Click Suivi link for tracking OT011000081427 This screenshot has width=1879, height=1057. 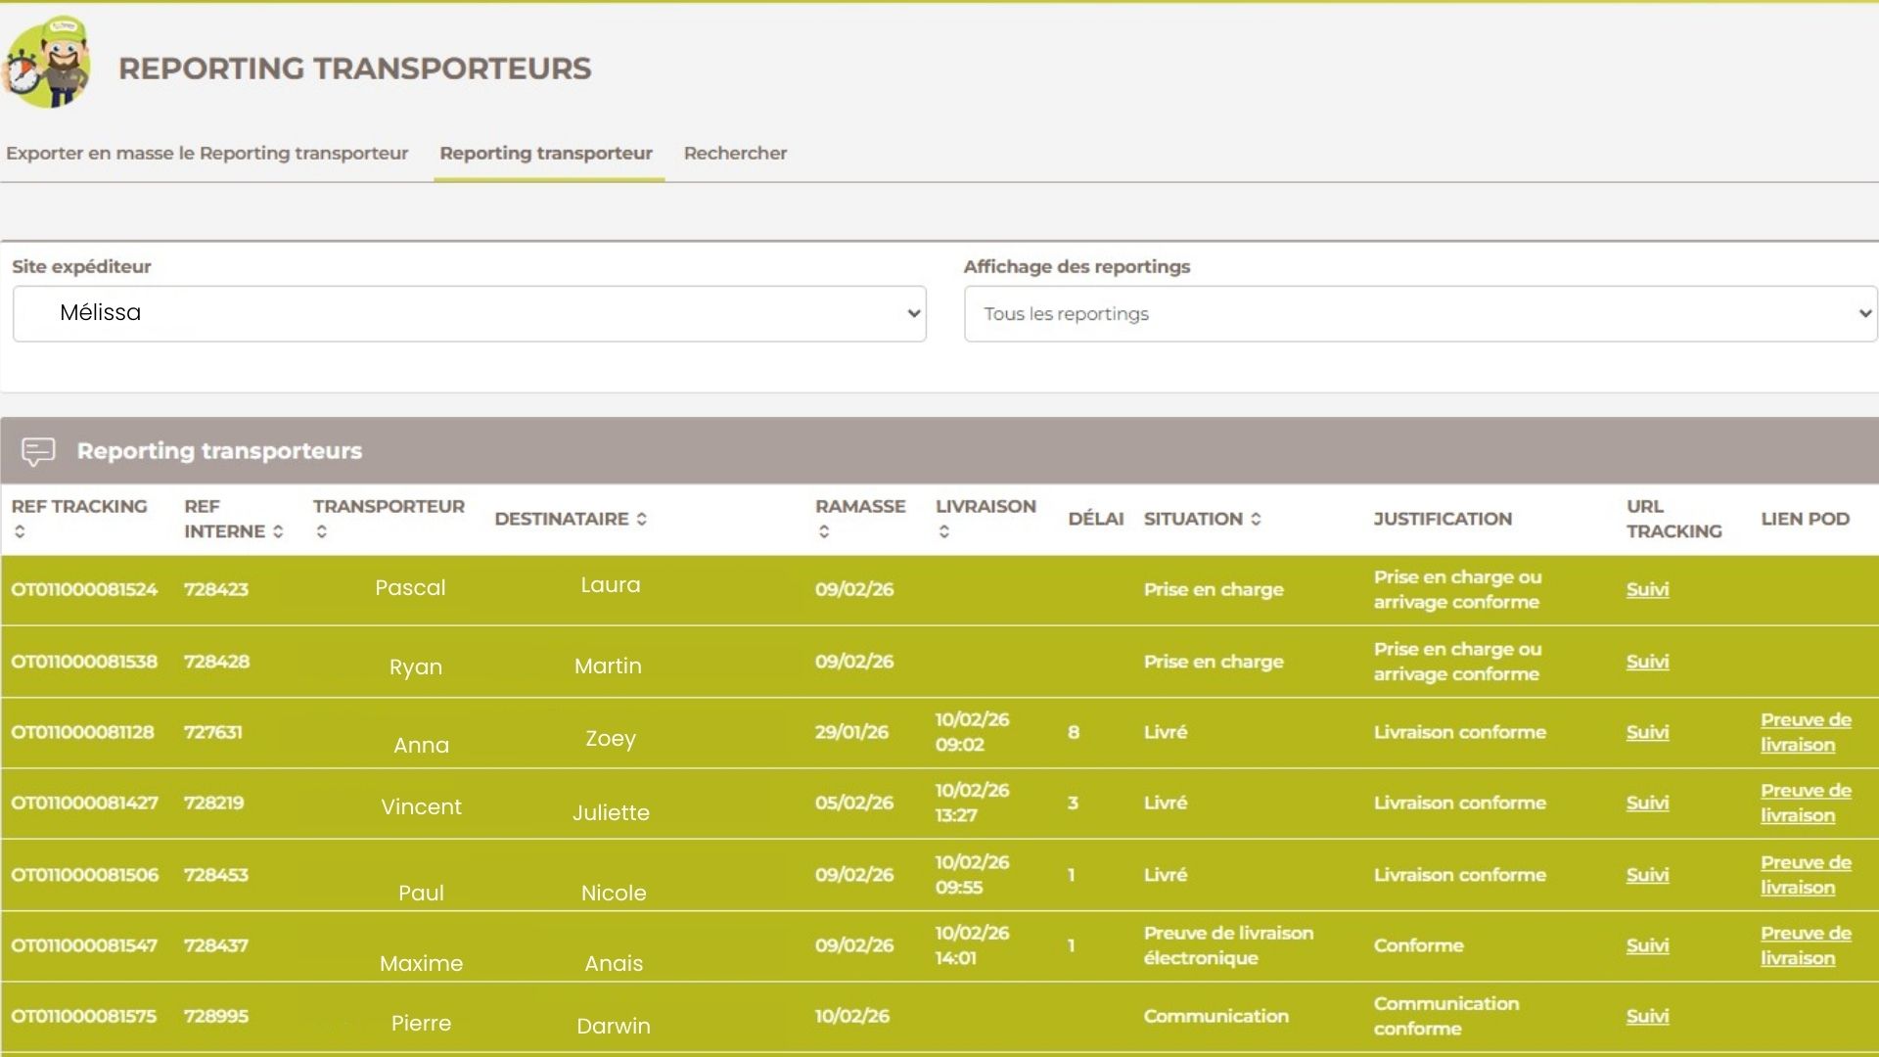point(1647,803)
